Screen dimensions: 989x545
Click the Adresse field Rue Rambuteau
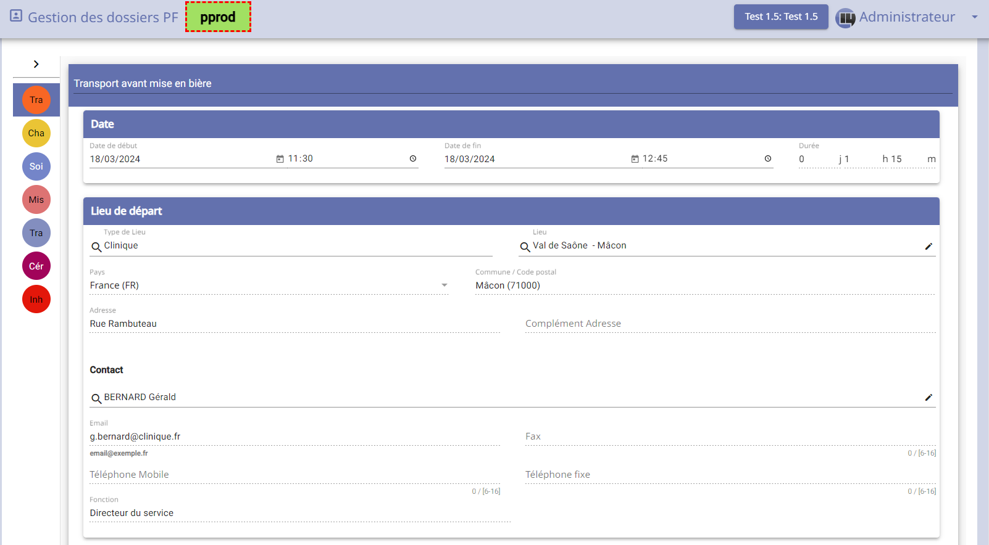point(294,324)
